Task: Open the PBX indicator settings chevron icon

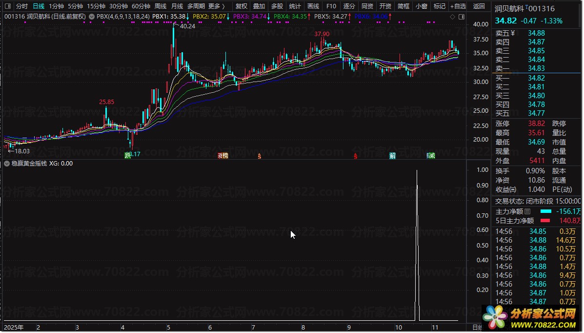Action: coord(92,17)
